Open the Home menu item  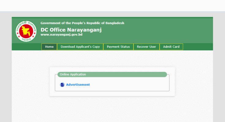pos(49,47)
